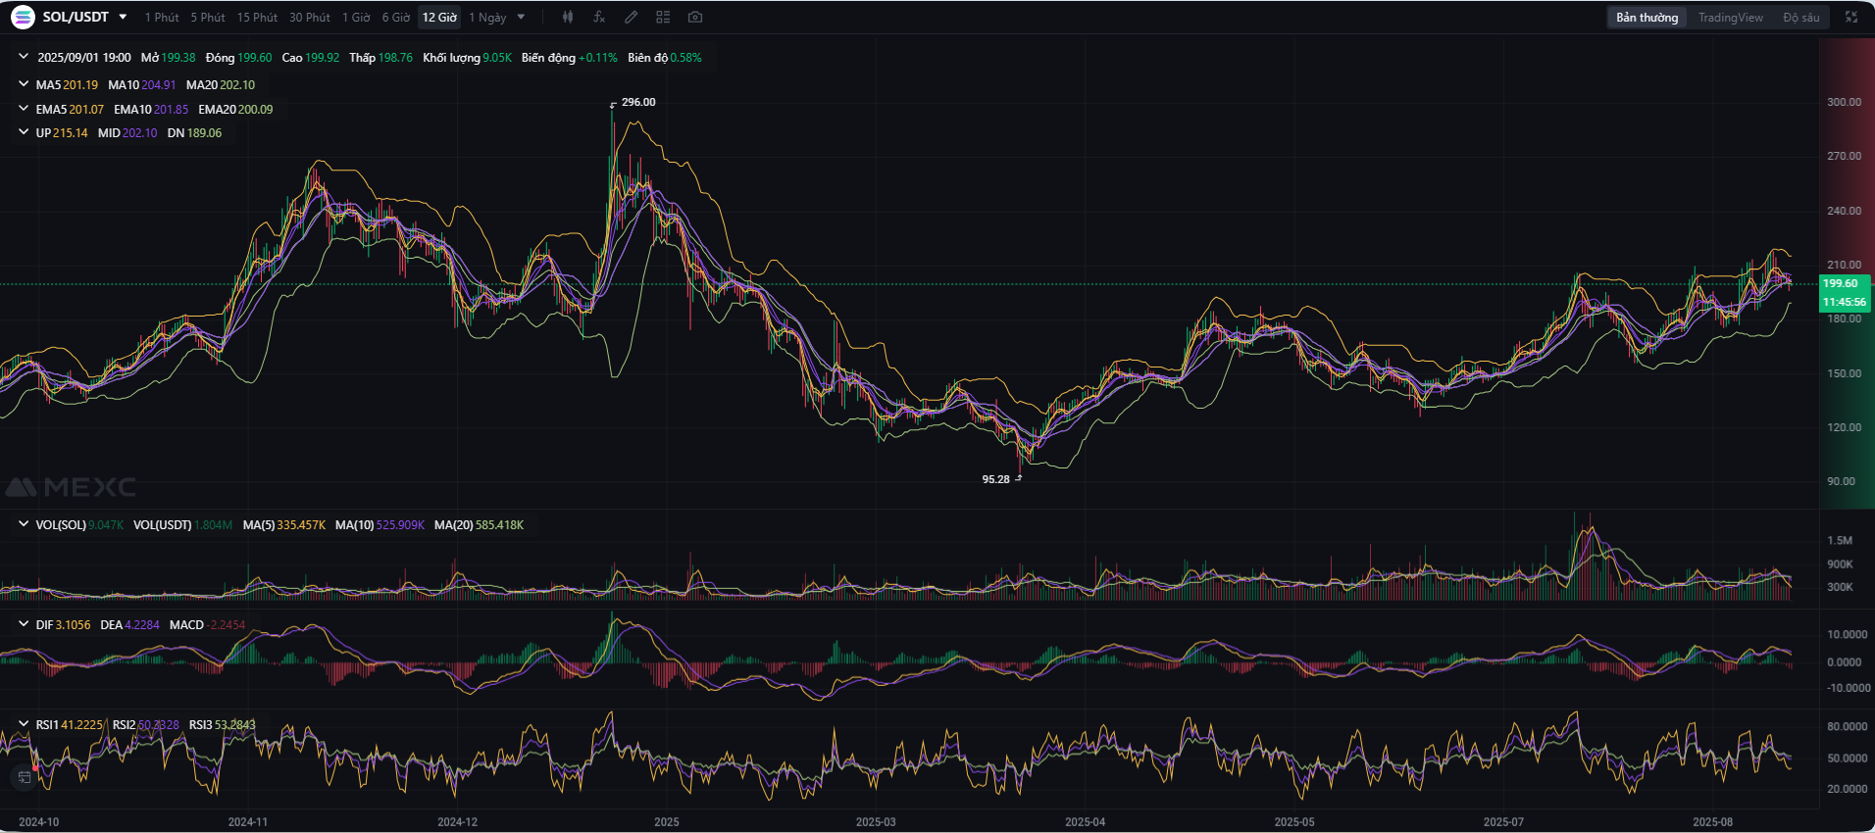The height and width of the screenshot is (833, 1875).
Task: Select the 5 Phút timeframe
Action: (x=208, y=17)
